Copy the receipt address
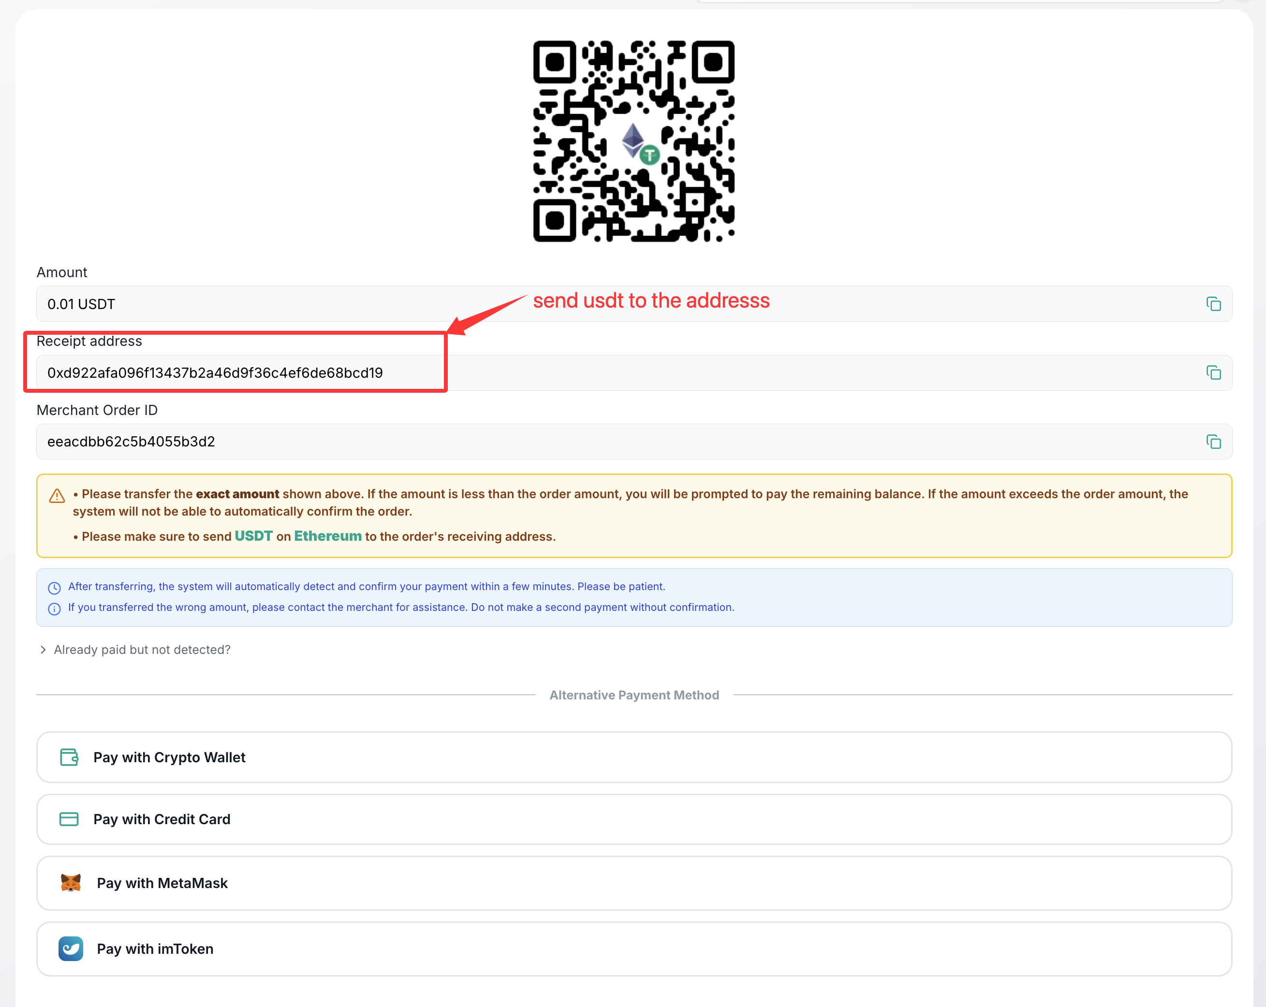The height and width of the screenshot is (1007, 1266). click(x=1213, y=372)
